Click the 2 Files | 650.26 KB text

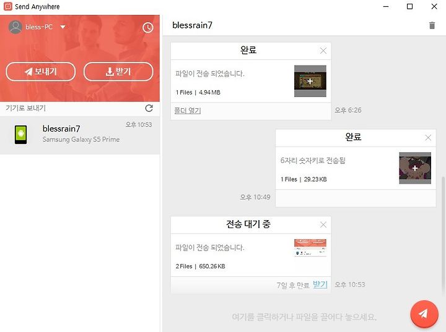[x=200, y=266]
